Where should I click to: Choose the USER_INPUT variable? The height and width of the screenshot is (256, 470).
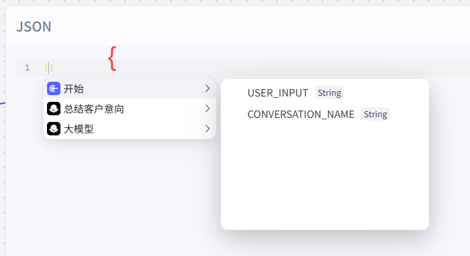pyautogui.click(x=277, y=93)
